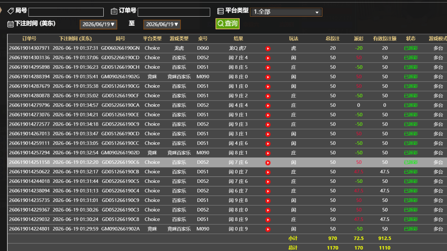
Task: Select round number GM0902661902A
Action: [x=120, y=229]
